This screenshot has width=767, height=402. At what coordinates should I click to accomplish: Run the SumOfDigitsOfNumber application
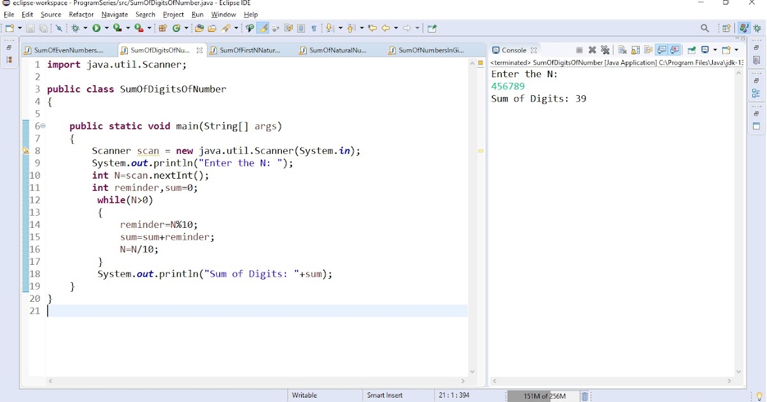pyautogui.click(x=96, y=28)
